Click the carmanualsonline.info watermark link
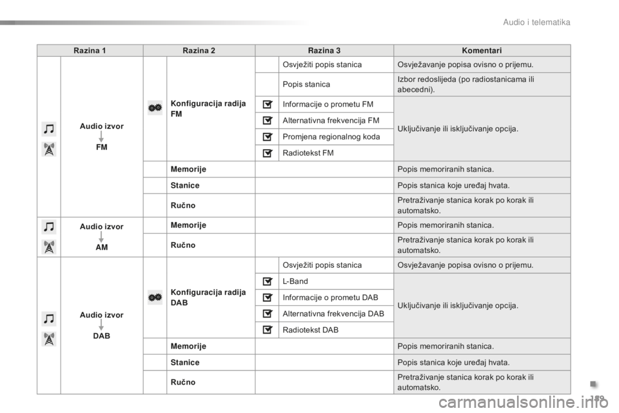Image resolution: width=619 pixels, height=413 pixels. pos(524,403)
